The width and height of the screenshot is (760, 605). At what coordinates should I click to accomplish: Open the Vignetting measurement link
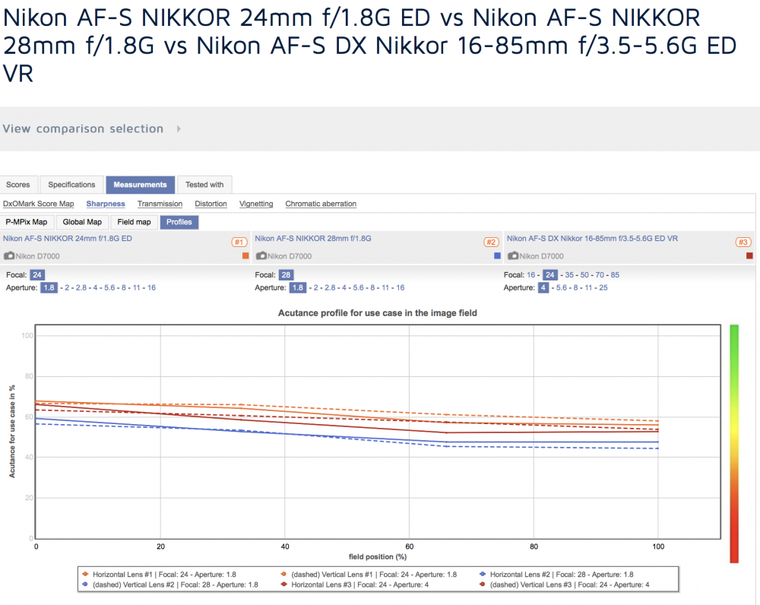[x=256, y=204]
